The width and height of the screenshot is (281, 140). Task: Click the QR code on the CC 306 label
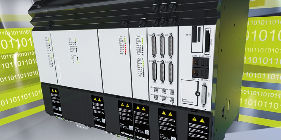173,138
